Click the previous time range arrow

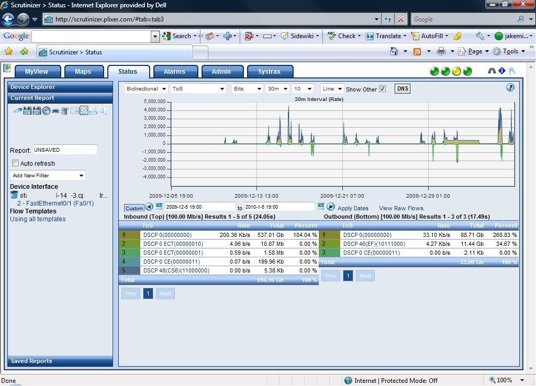point(149,207)
